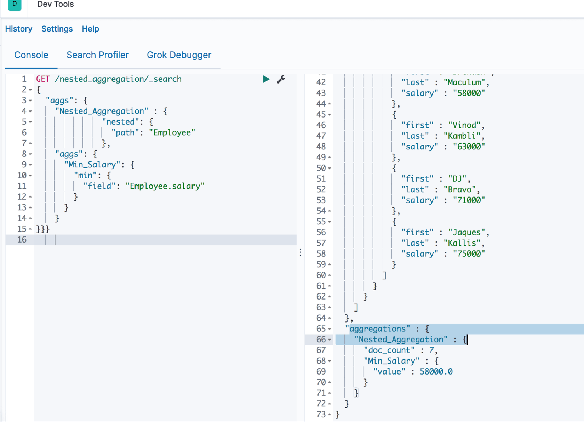Fold the Vinod employee object at line 45
584x422 pixels.
[330, 115]
